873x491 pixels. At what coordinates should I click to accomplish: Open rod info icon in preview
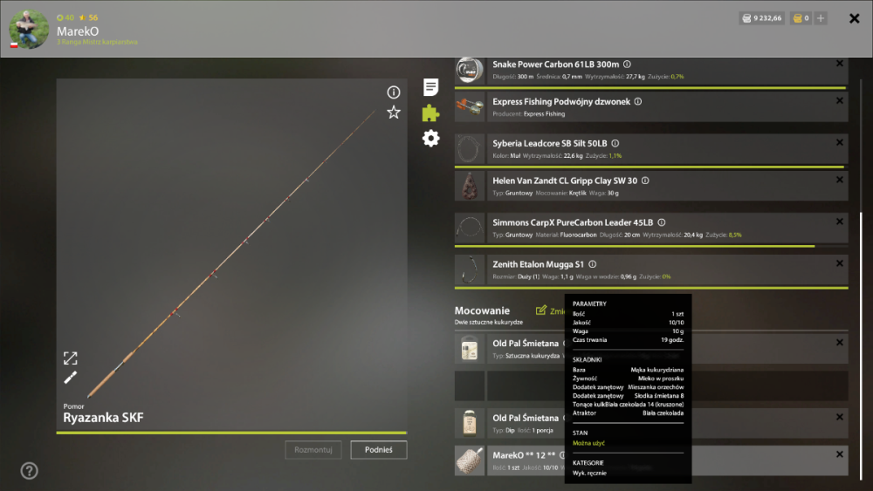393,92
